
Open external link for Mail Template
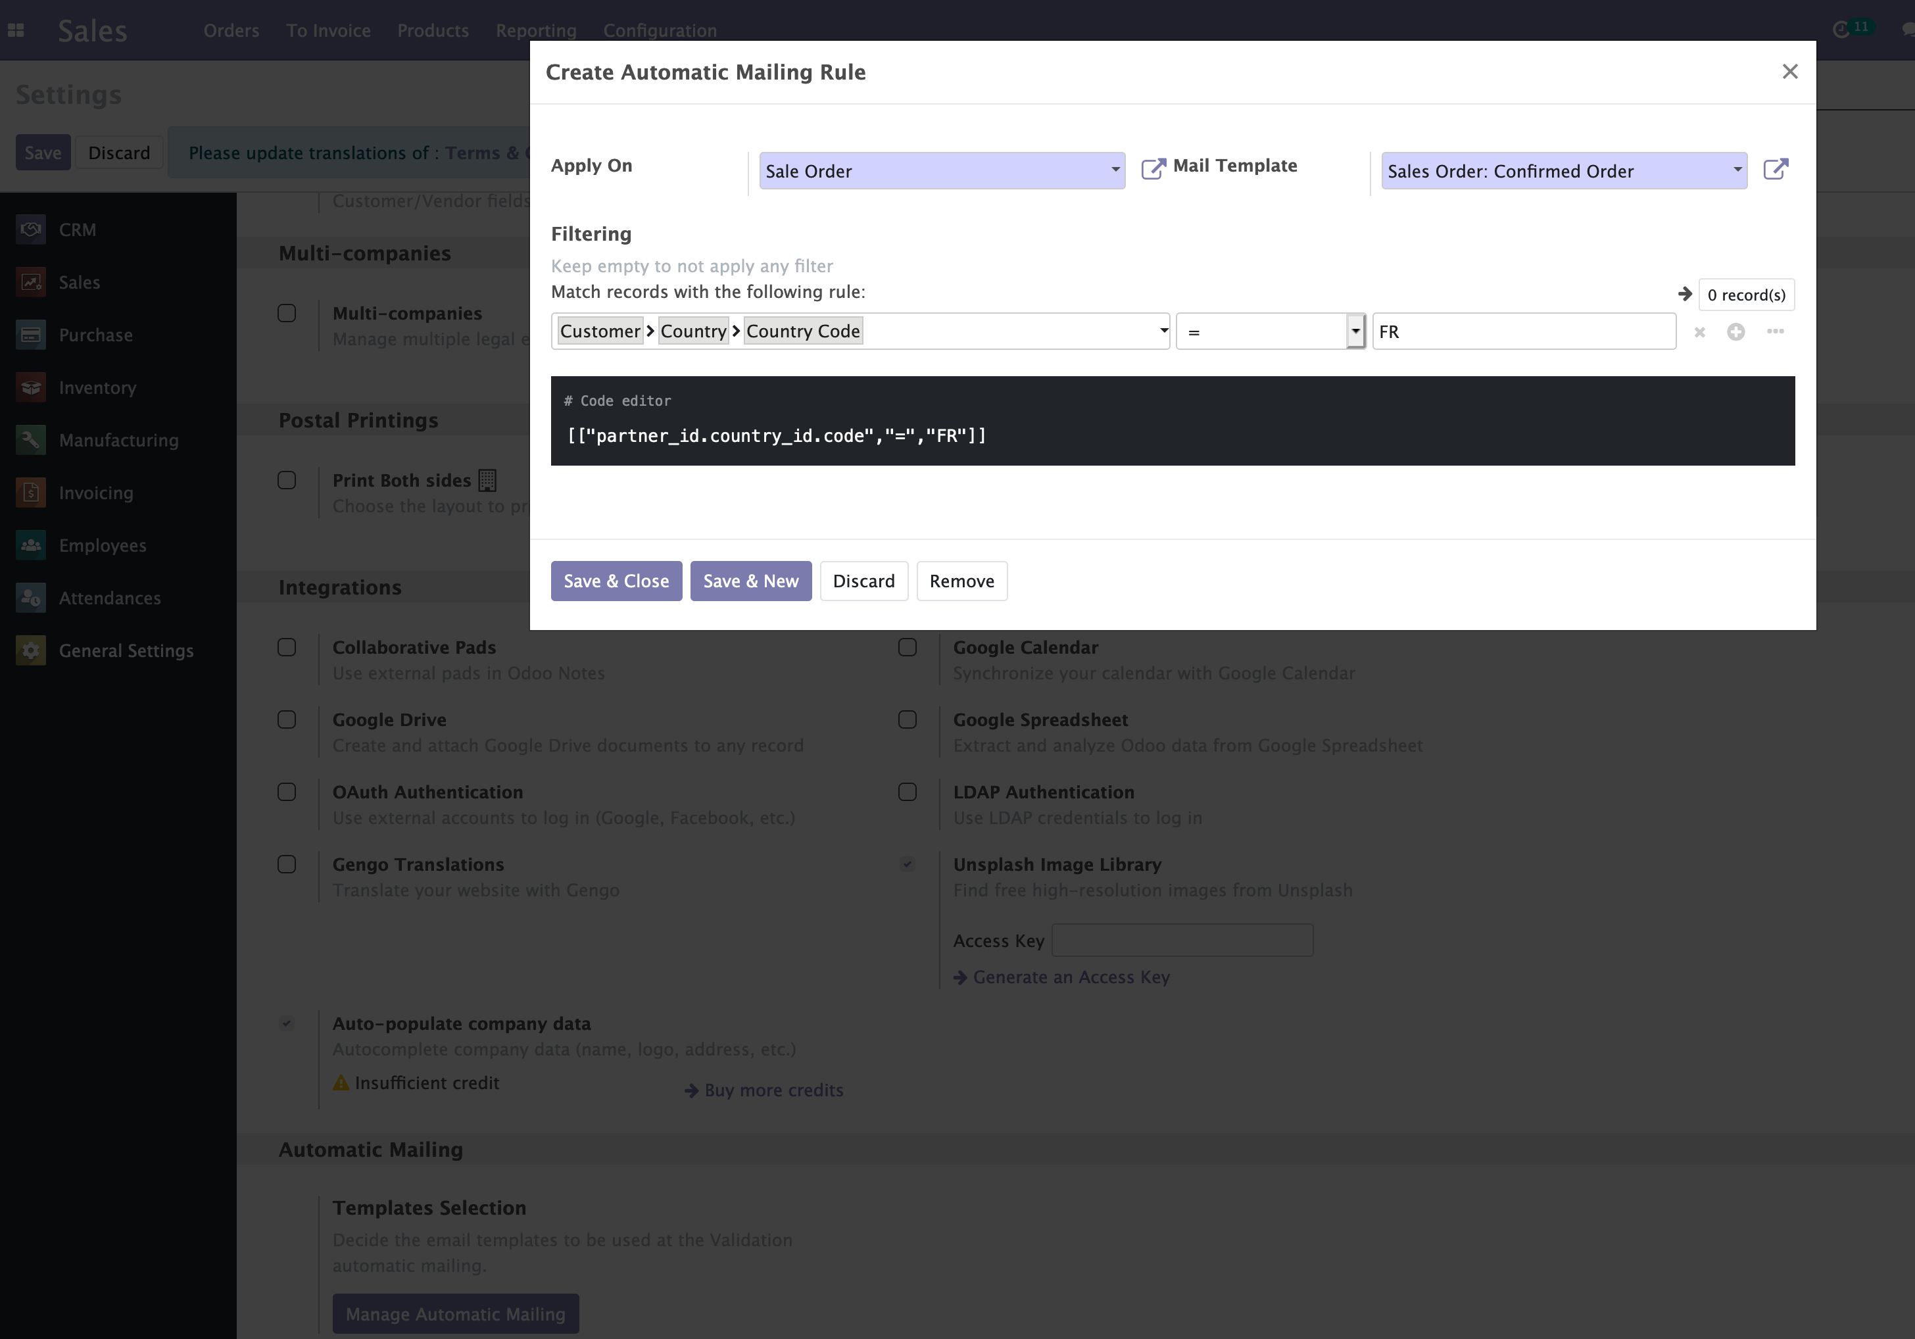point(1776,170)
